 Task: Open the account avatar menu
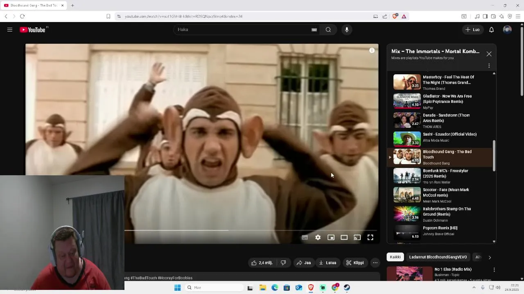click(507, 30)
